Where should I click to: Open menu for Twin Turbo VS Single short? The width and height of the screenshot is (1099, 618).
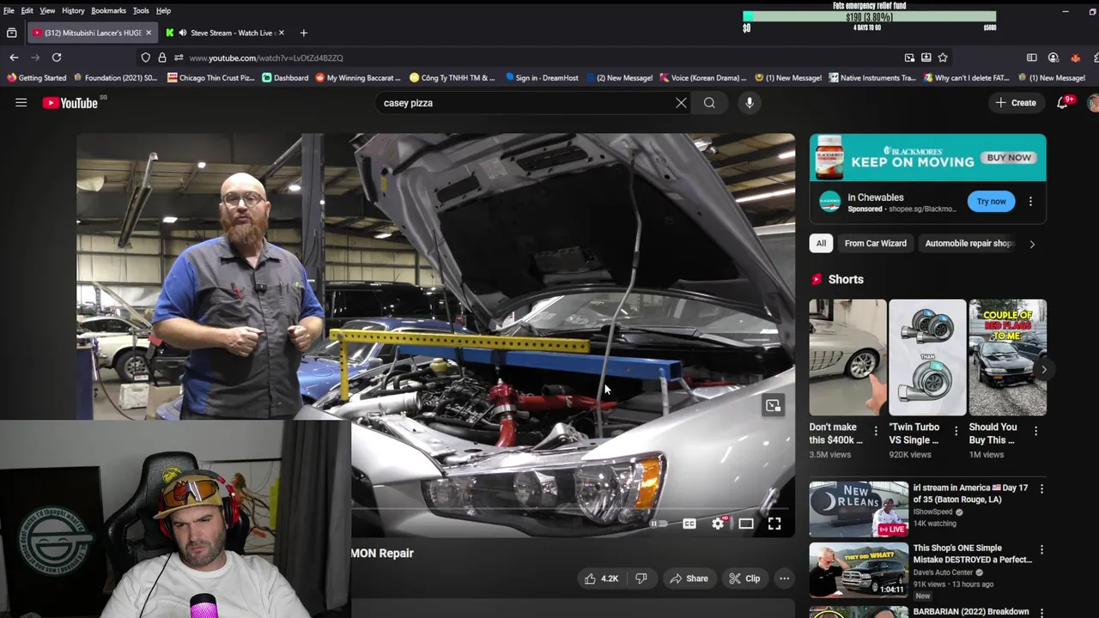point(956,431)
